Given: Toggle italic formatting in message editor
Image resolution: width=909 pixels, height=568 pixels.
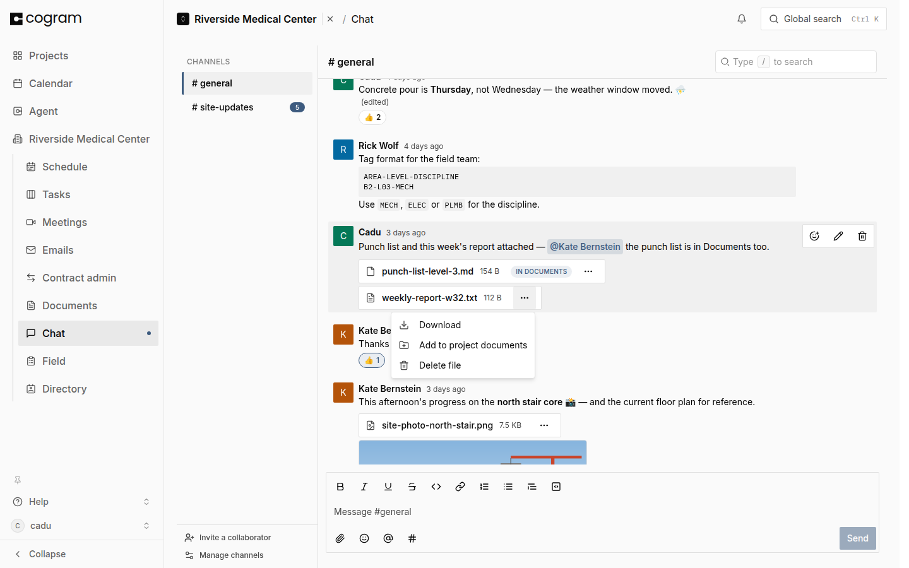Looking at the screenshot, I should coord(364,487).
